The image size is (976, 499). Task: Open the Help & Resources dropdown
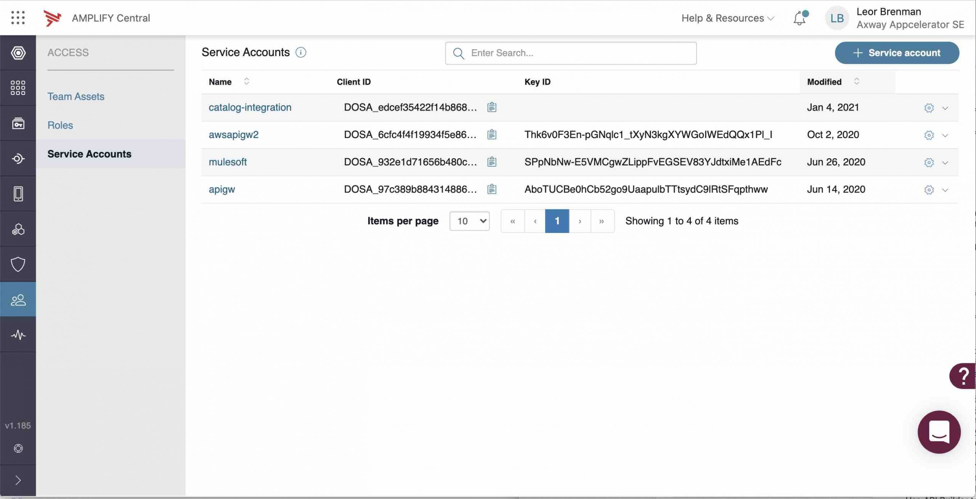(x=727, y=18)
